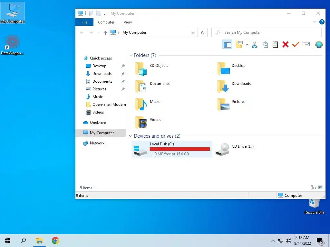Refresh the My Computer view
The image size is (330, 247).
click(x=202, y=32)
